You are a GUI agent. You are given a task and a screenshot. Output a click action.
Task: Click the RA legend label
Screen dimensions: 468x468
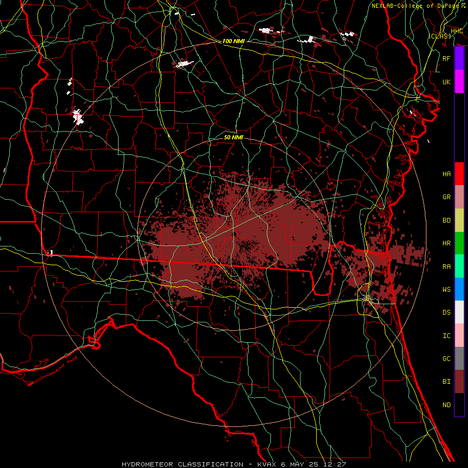447,266
